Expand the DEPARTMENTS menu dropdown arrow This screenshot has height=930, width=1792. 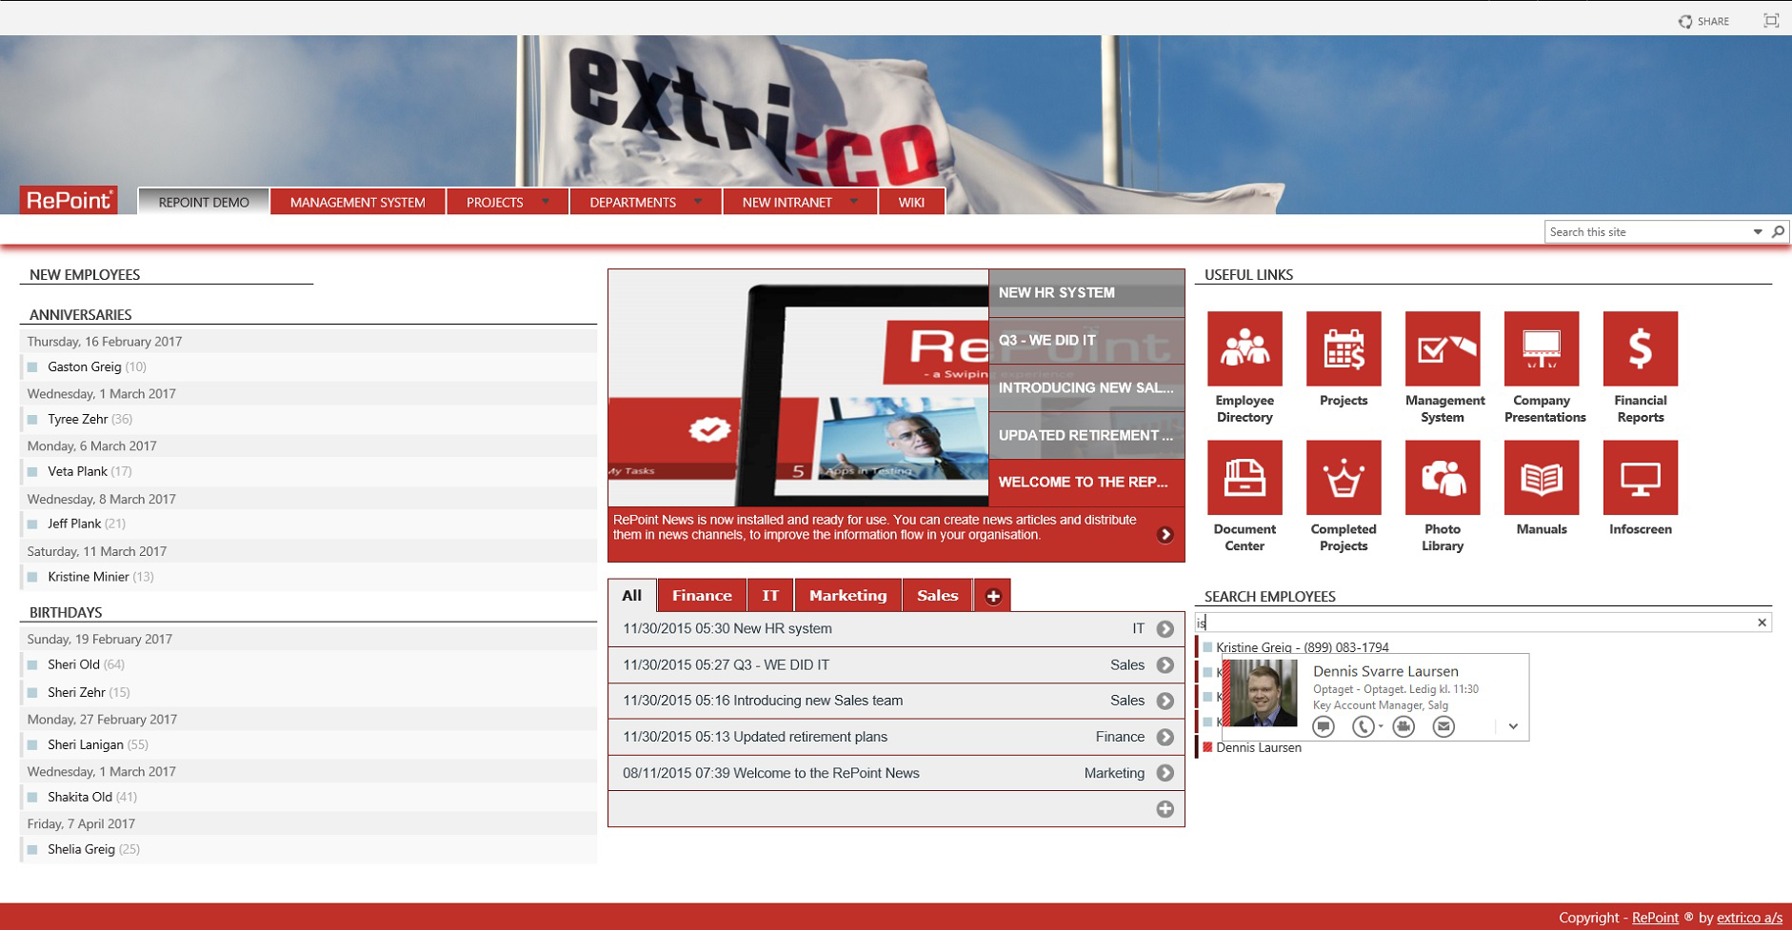(x=698, y=202)
